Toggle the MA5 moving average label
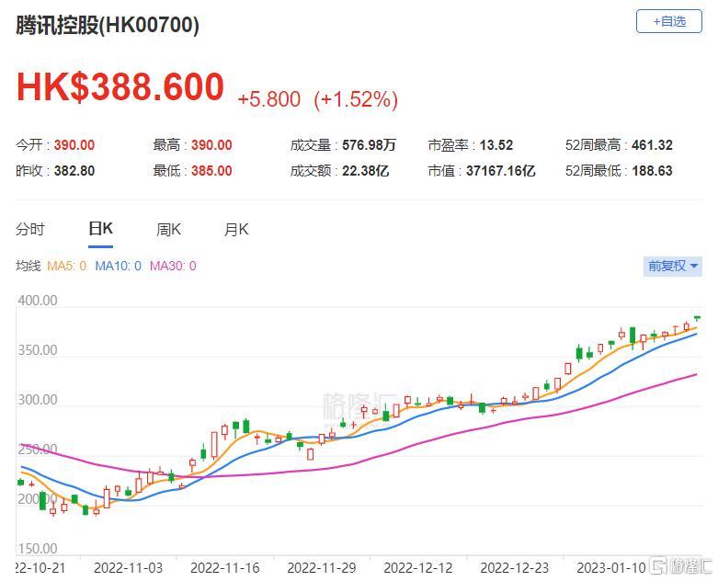718x581 pixels. pos(67,266)
